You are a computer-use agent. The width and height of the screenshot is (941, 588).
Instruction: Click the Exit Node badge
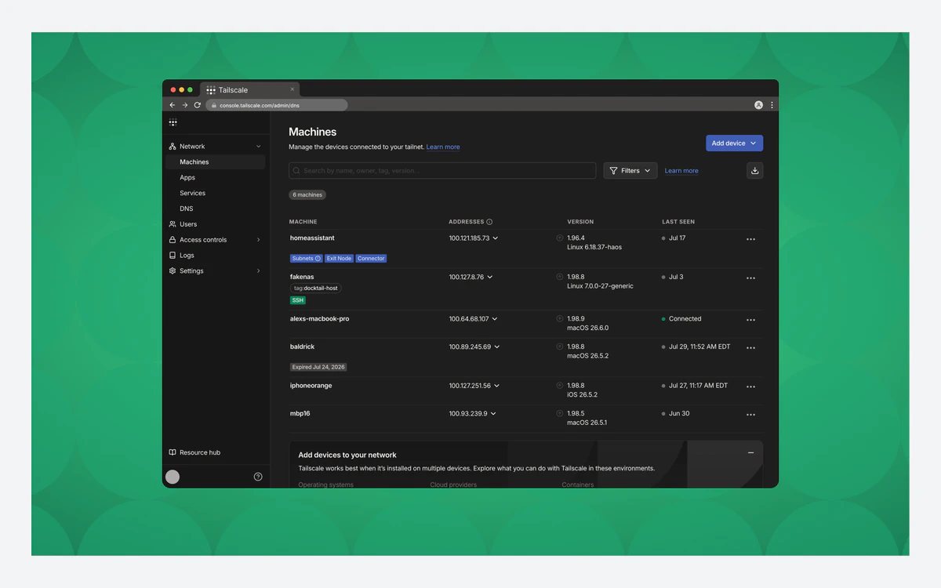click(x=339, y=259)
